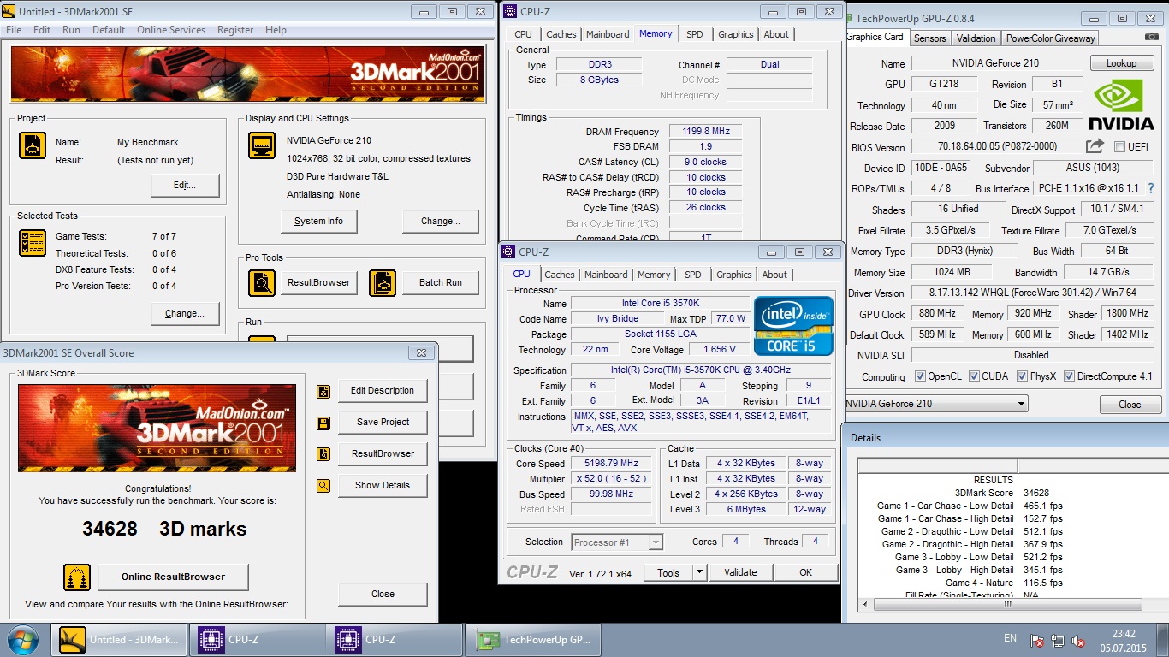Viewport: 1169px width, 657px height.
Task: Click the GPU-Z Name field NVIDIA GeForce 210
Action: [x=995, y=63]
